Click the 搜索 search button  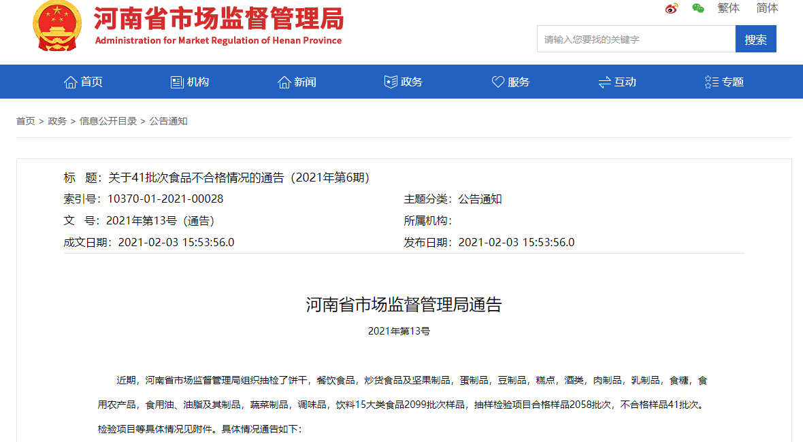click(756, 39)
